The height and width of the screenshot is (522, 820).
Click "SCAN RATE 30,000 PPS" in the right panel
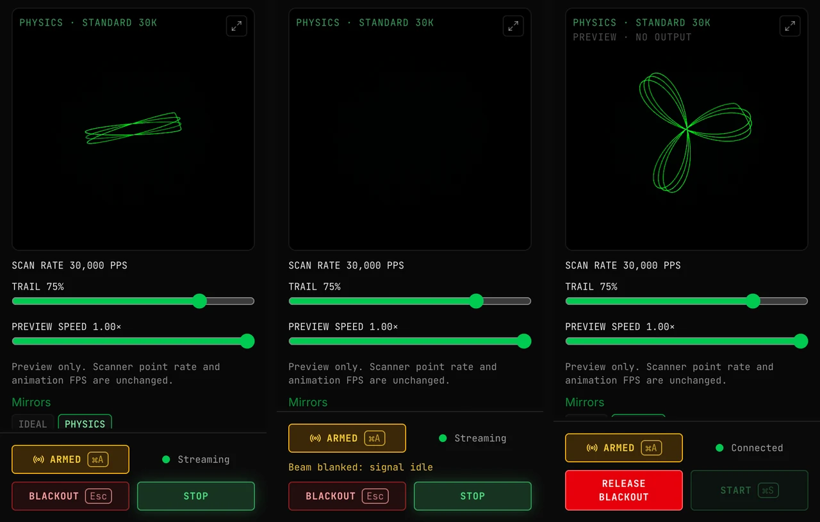click(623, 266)
